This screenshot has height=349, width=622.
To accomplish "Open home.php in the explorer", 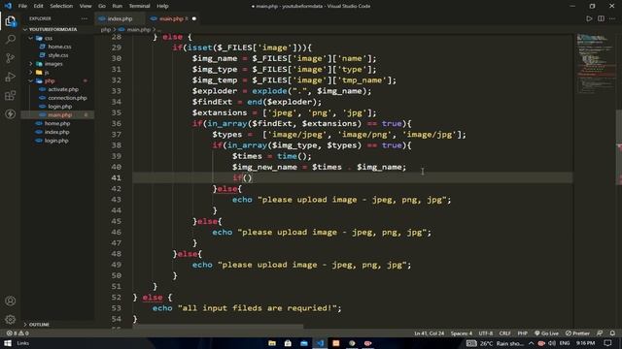I will click(57, 123).
